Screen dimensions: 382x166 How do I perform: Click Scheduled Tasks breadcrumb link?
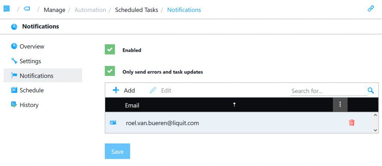pyautogui.click(x=136, y=10)
